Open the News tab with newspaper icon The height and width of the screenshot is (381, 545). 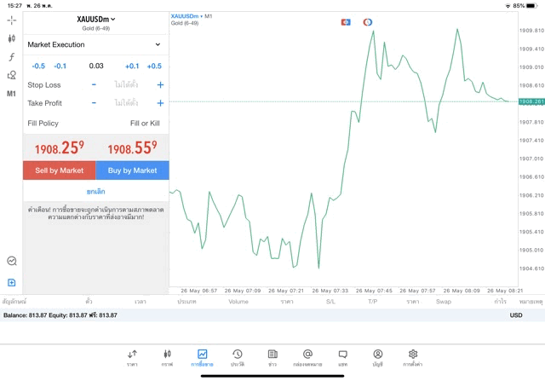pos(272,358)
